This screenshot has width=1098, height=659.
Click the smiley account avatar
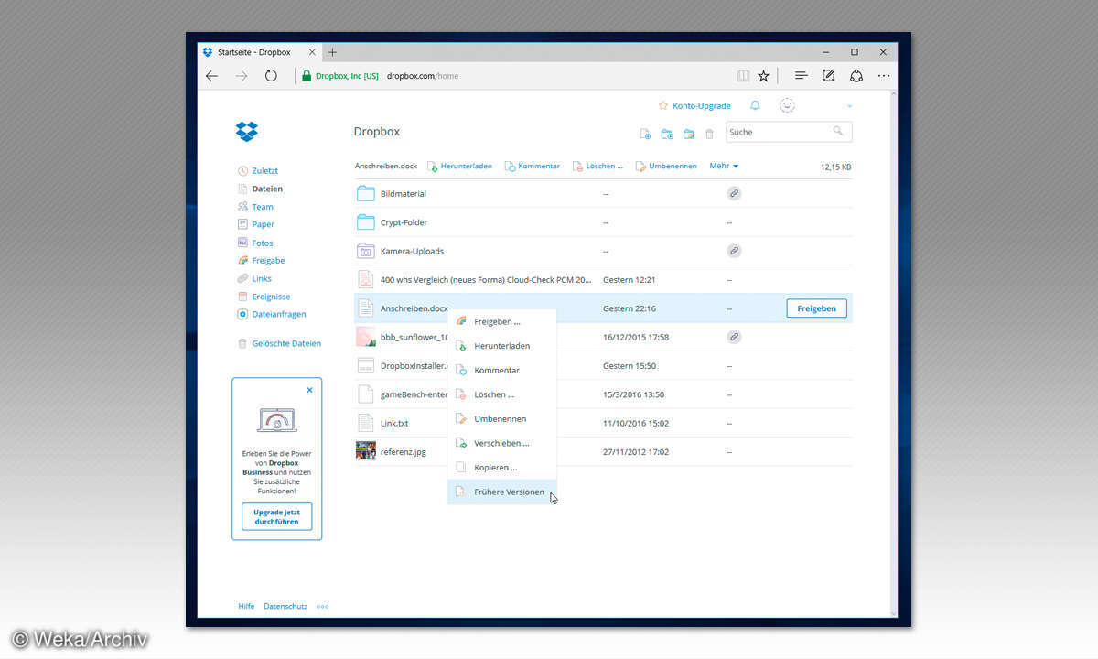coord(787,106)
